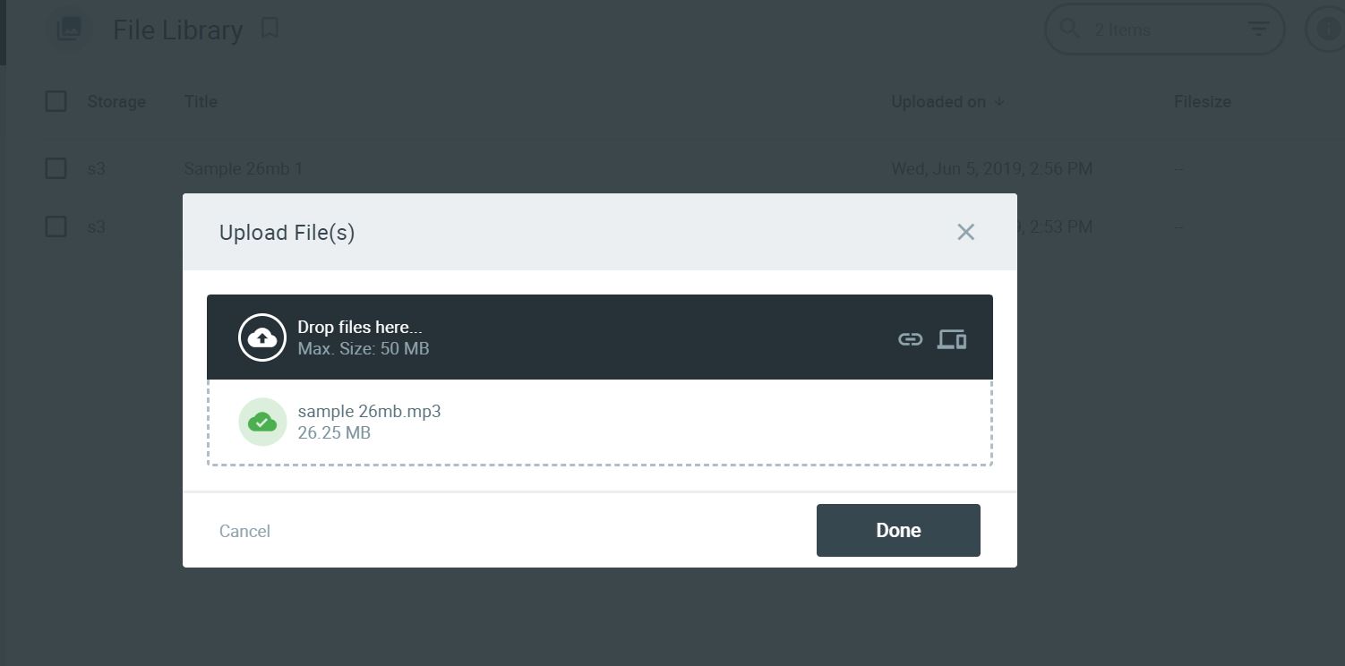Select the Filesize column header

tap(1203, 101)
